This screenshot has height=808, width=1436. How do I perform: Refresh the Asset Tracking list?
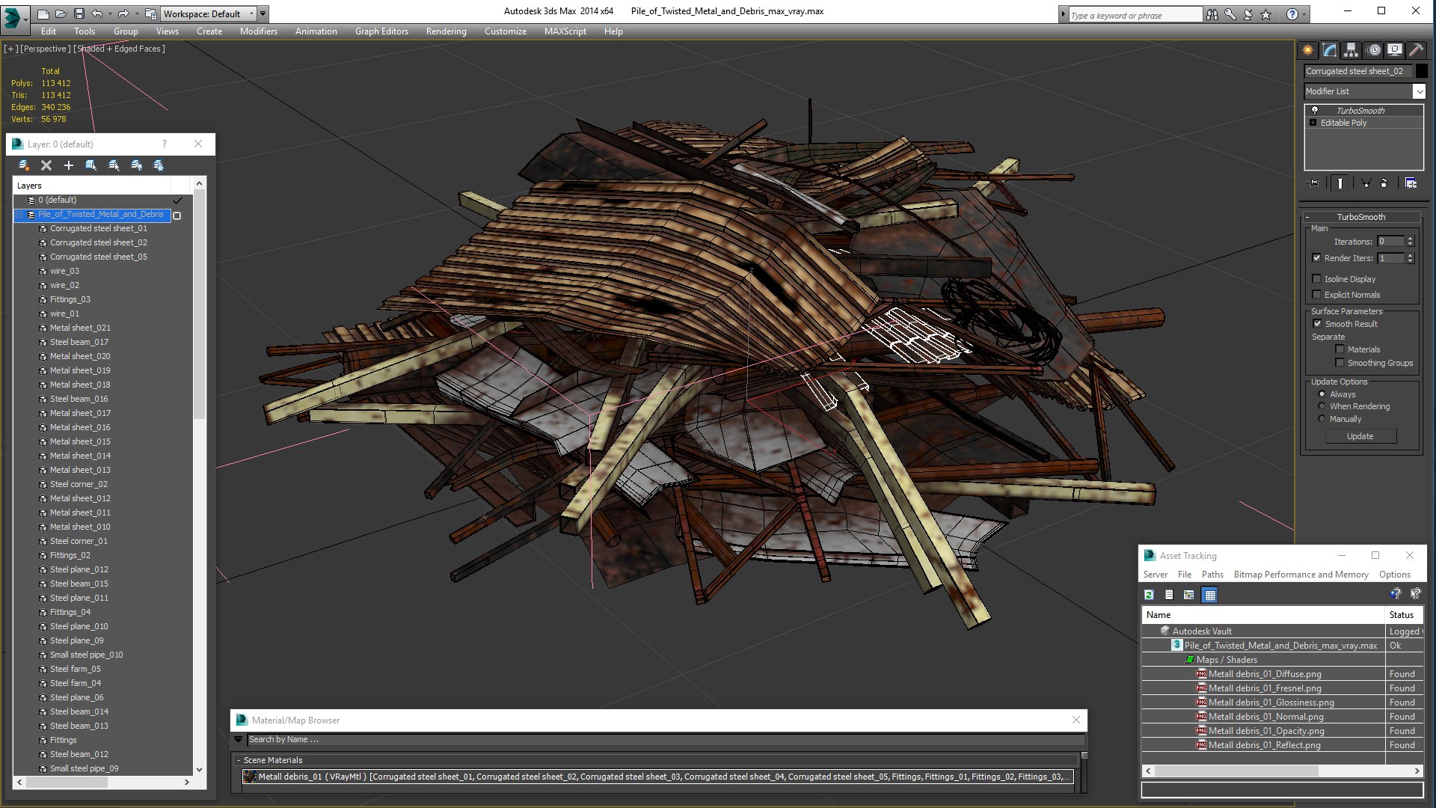(1149, 595)
